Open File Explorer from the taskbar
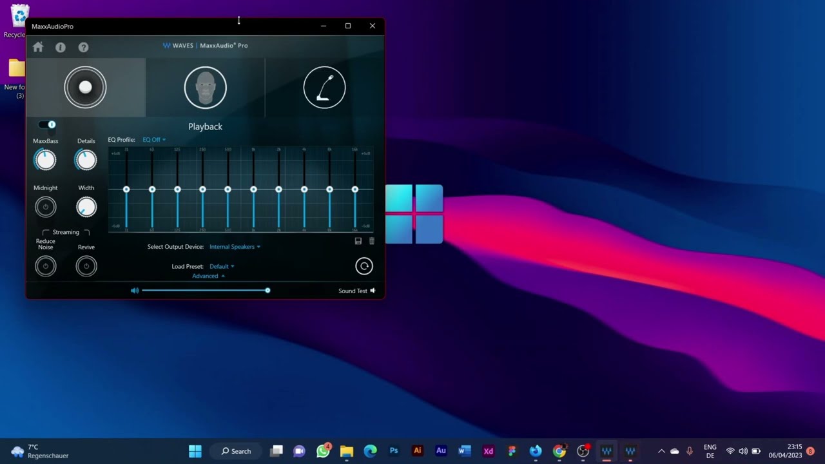This screenshot has height=464, width=825. [347, 451]
